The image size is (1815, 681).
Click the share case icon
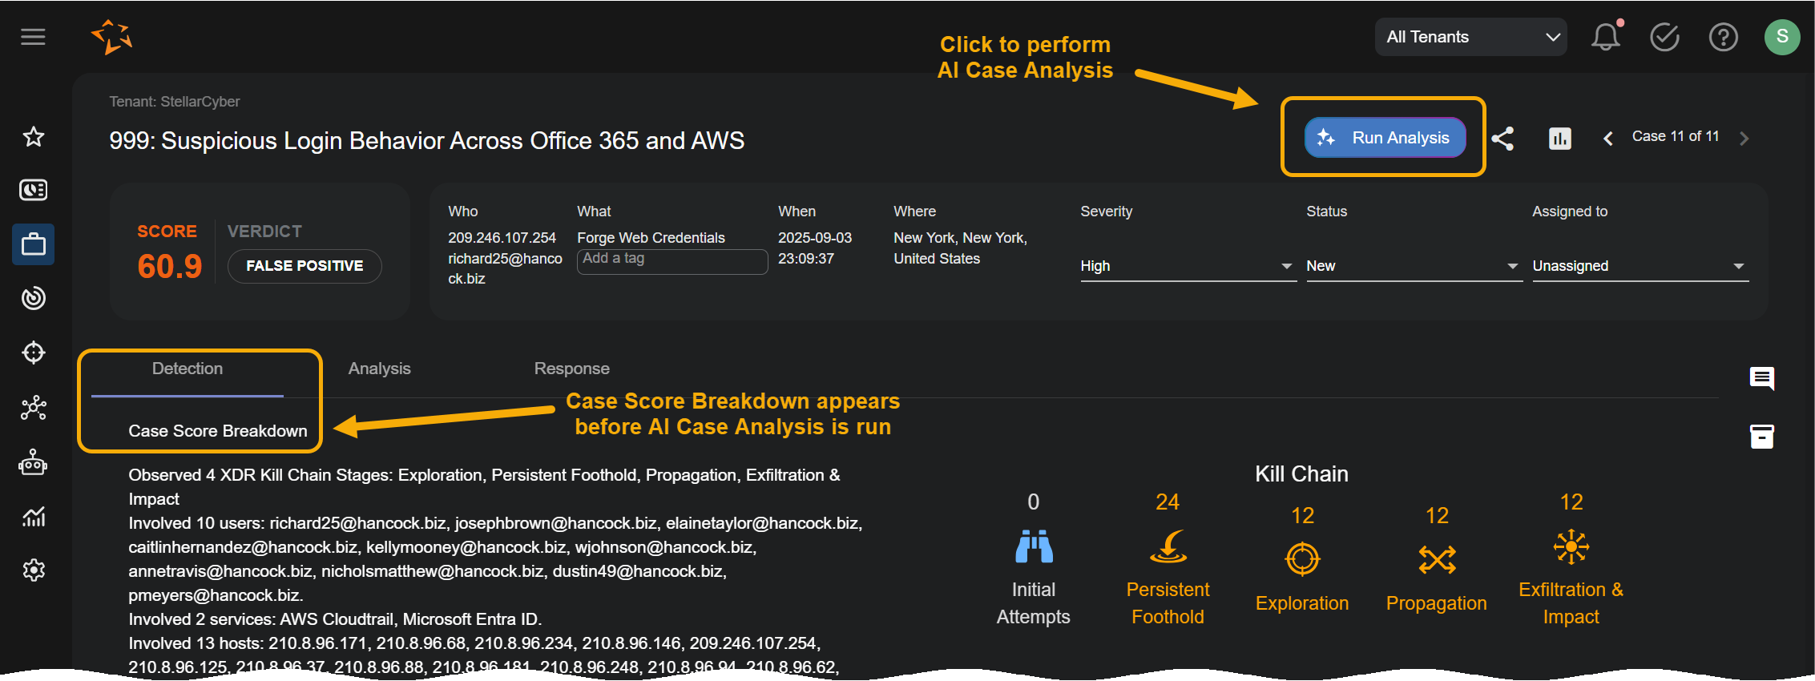point(1502,139)
